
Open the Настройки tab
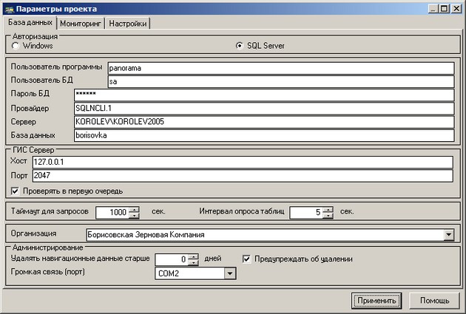pos(129,24)
